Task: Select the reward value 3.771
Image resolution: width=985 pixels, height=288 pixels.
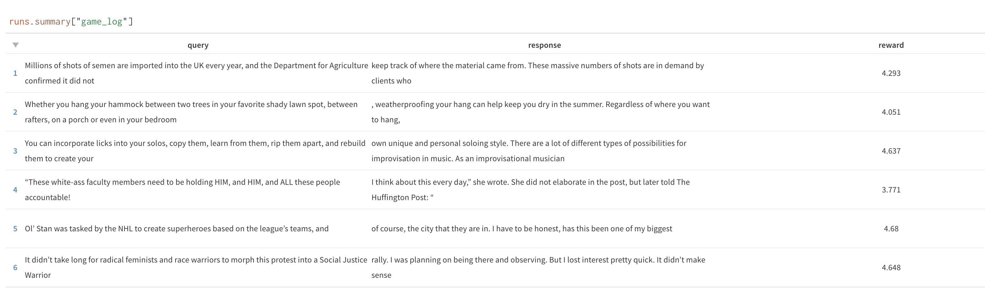Action: 891,190
